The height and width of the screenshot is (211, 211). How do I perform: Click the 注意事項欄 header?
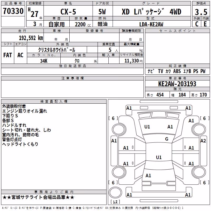click(73, 78)
